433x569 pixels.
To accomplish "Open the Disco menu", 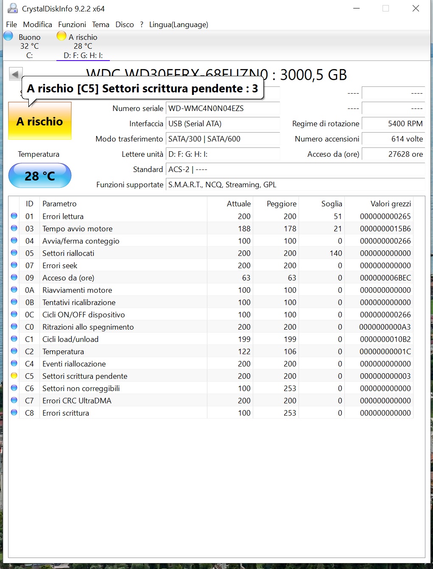I will 125,25.
